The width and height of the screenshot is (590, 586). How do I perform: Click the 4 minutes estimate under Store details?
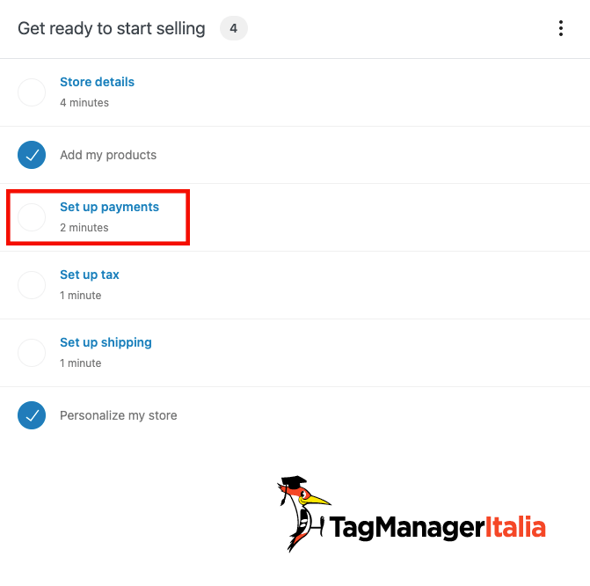coord(84,102)
